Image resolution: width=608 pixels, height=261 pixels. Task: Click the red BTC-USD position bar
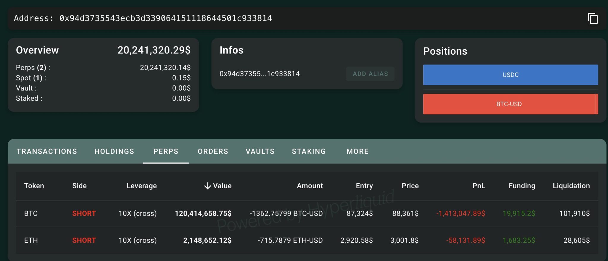tap(509, 104)
